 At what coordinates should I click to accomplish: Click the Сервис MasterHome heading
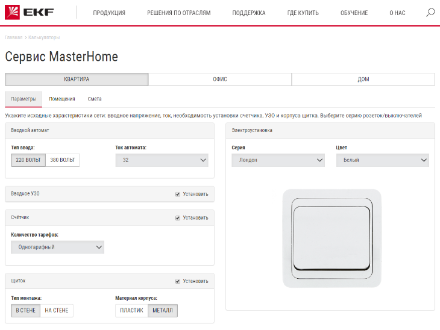61,57
